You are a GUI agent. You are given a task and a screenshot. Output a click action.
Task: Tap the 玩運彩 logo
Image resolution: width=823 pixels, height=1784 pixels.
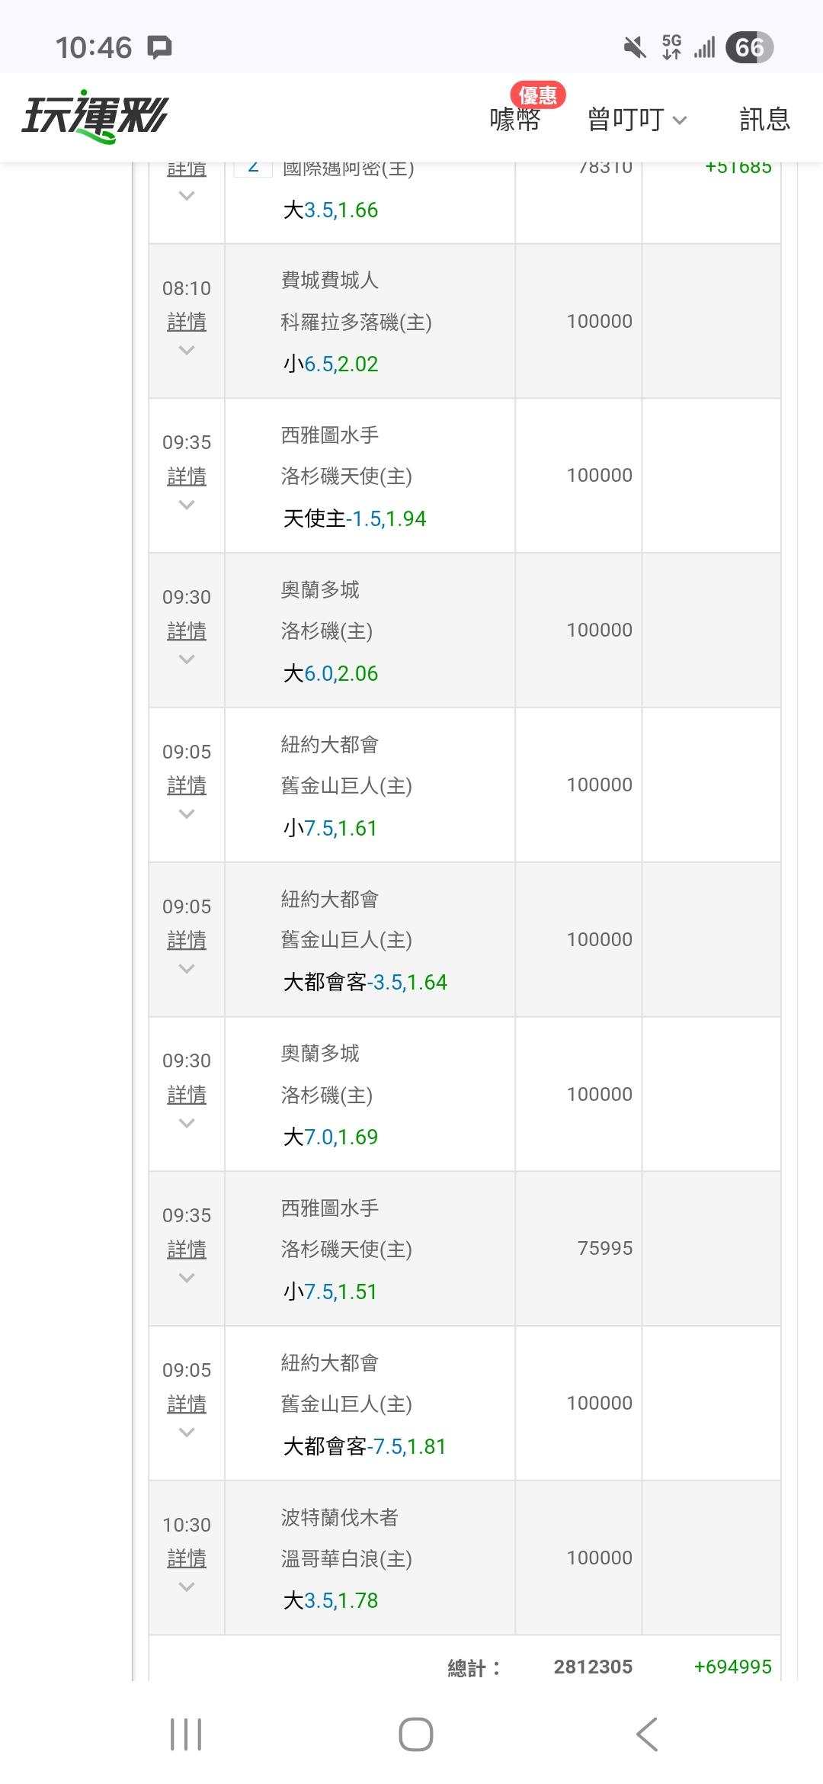pos(94,118)
